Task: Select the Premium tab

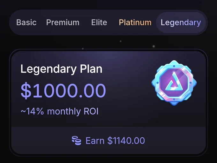Action: (63, 22)
